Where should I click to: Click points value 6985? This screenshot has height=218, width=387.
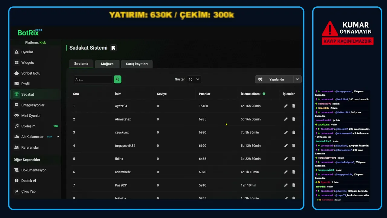pos(203,119)
